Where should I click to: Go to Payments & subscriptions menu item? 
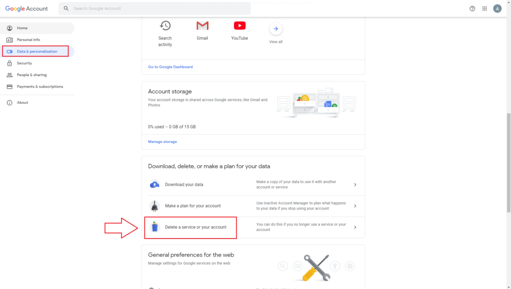(37, 87)
